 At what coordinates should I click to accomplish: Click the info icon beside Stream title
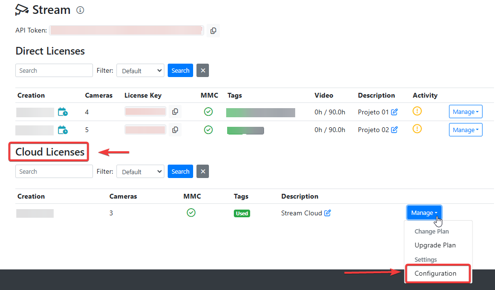pyautogui.click(x=80, y=10)
